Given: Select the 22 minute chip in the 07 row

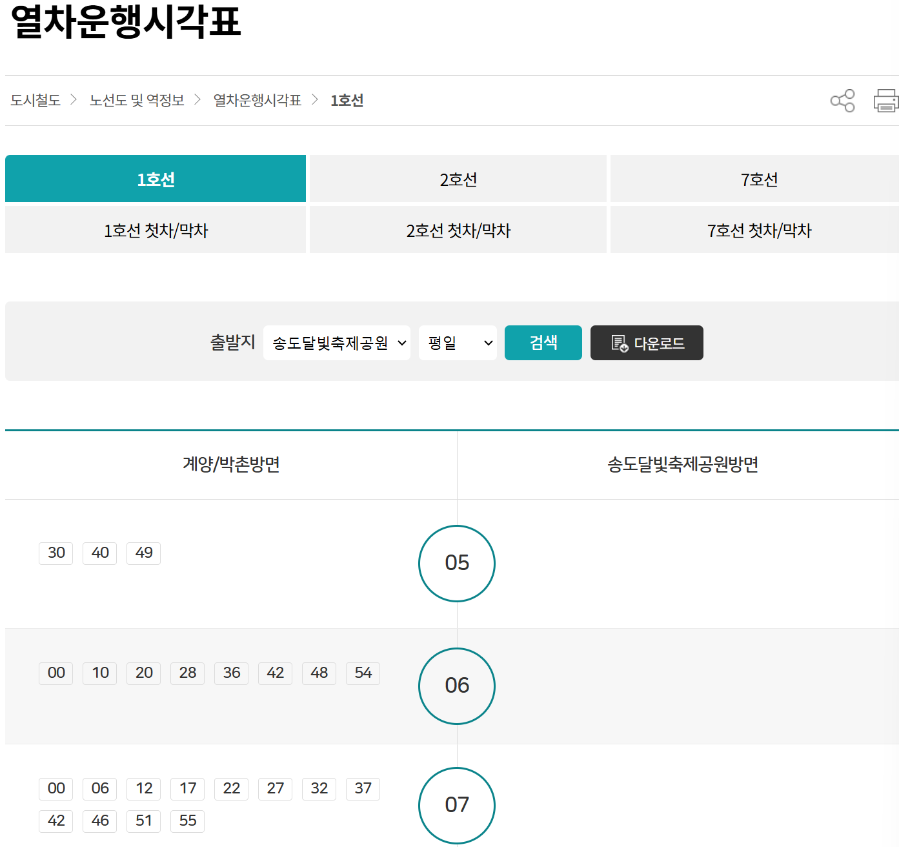Looking at the screenshot, I should pos(231,788).
